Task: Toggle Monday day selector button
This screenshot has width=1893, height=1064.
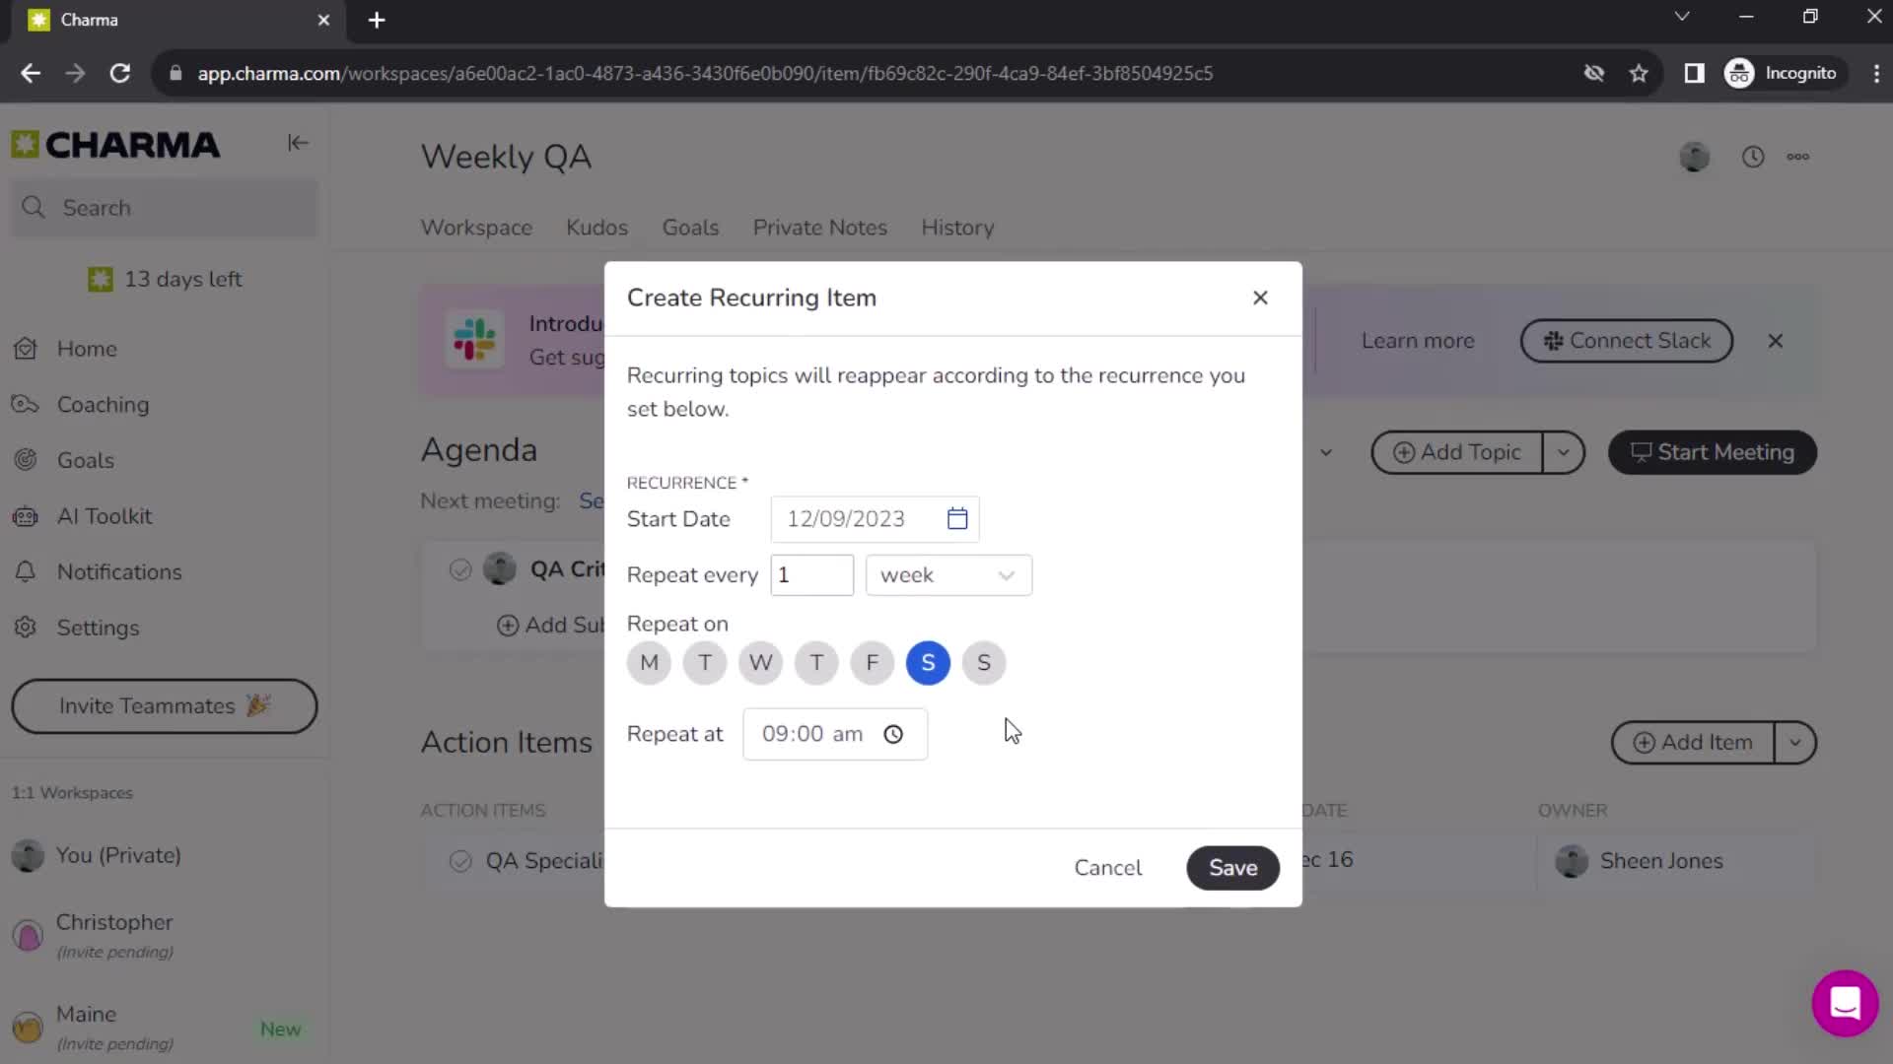Action: tap(649, 663)
